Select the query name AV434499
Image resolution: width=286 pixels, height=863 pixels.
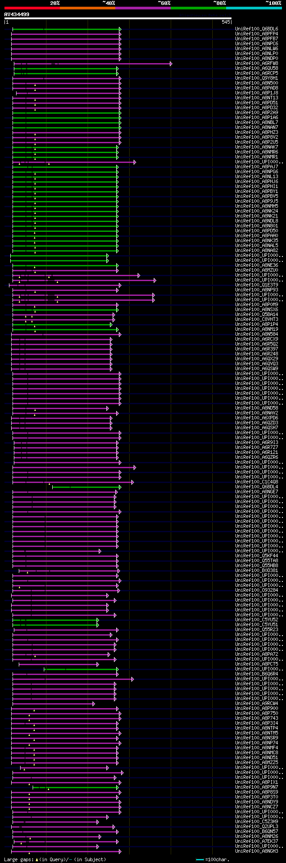(17, 14)
